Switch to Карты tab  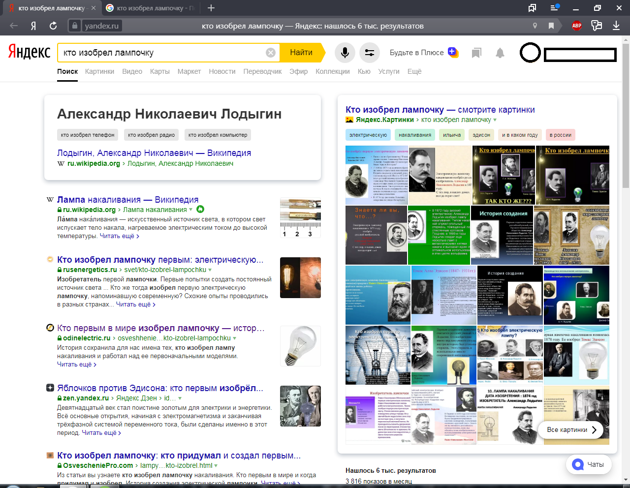pos(159,71)
